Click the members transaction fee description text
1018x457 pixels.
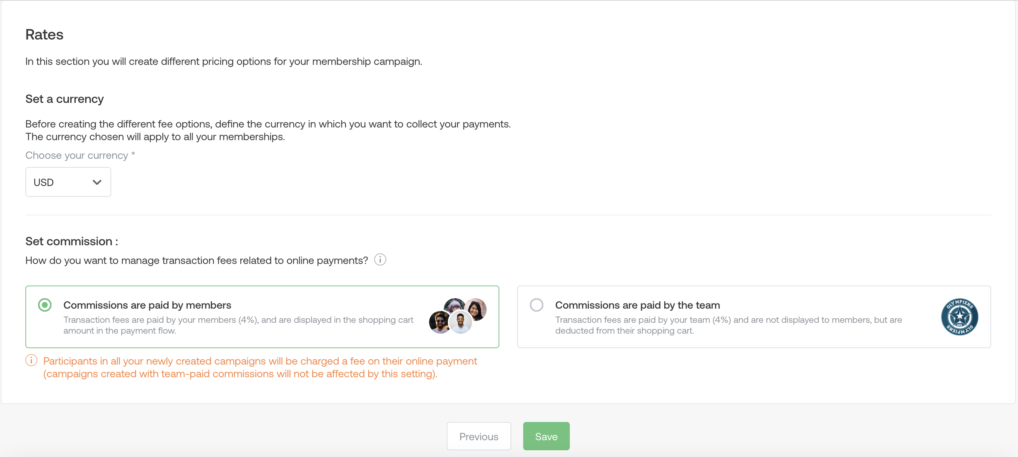[x=238, y=325]
